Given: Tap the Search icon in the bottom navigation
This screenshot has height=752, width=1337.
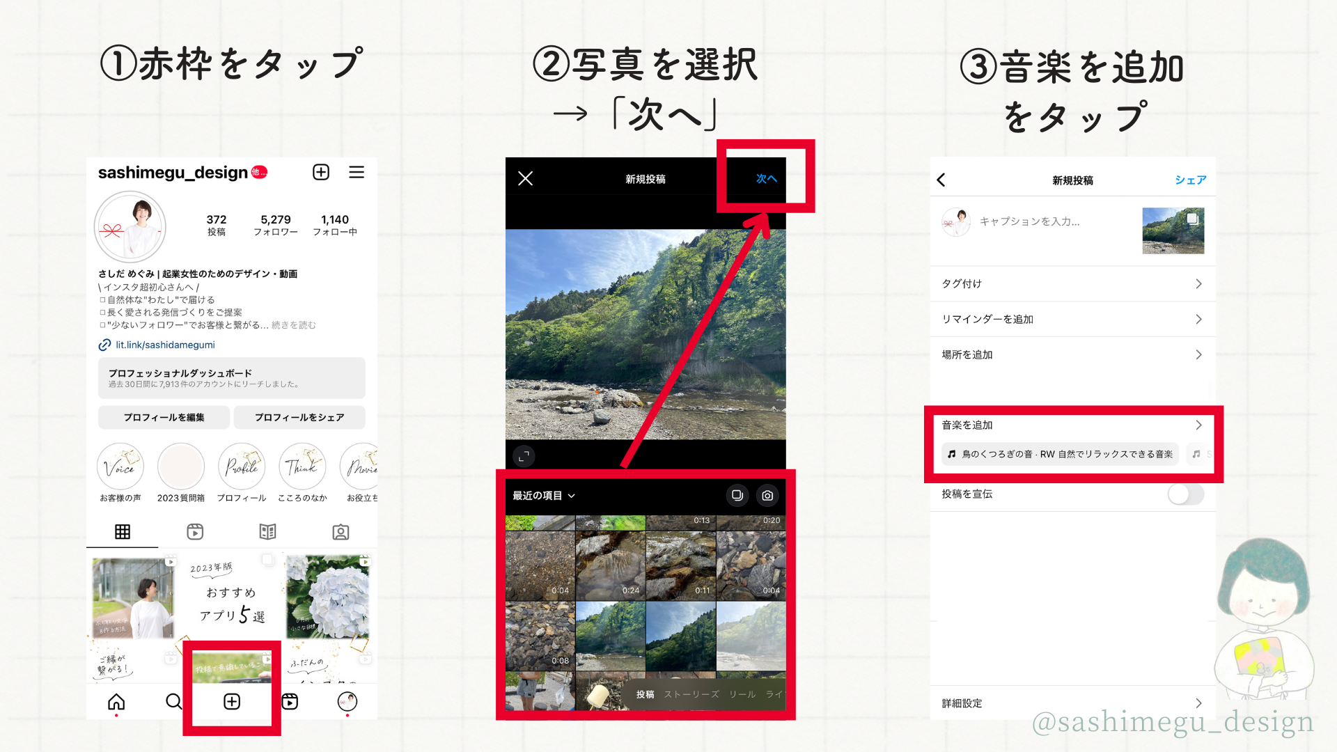Looking at the screenshot, I should pyautogui.click(x=173, y=703).
